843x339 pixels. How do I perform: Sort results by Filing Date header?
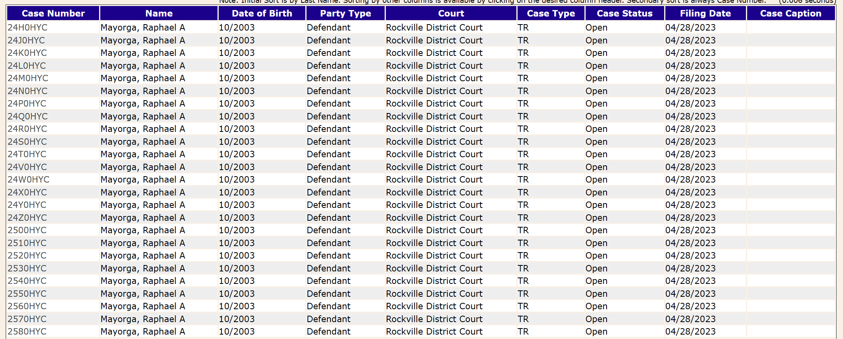click(705, 13)
